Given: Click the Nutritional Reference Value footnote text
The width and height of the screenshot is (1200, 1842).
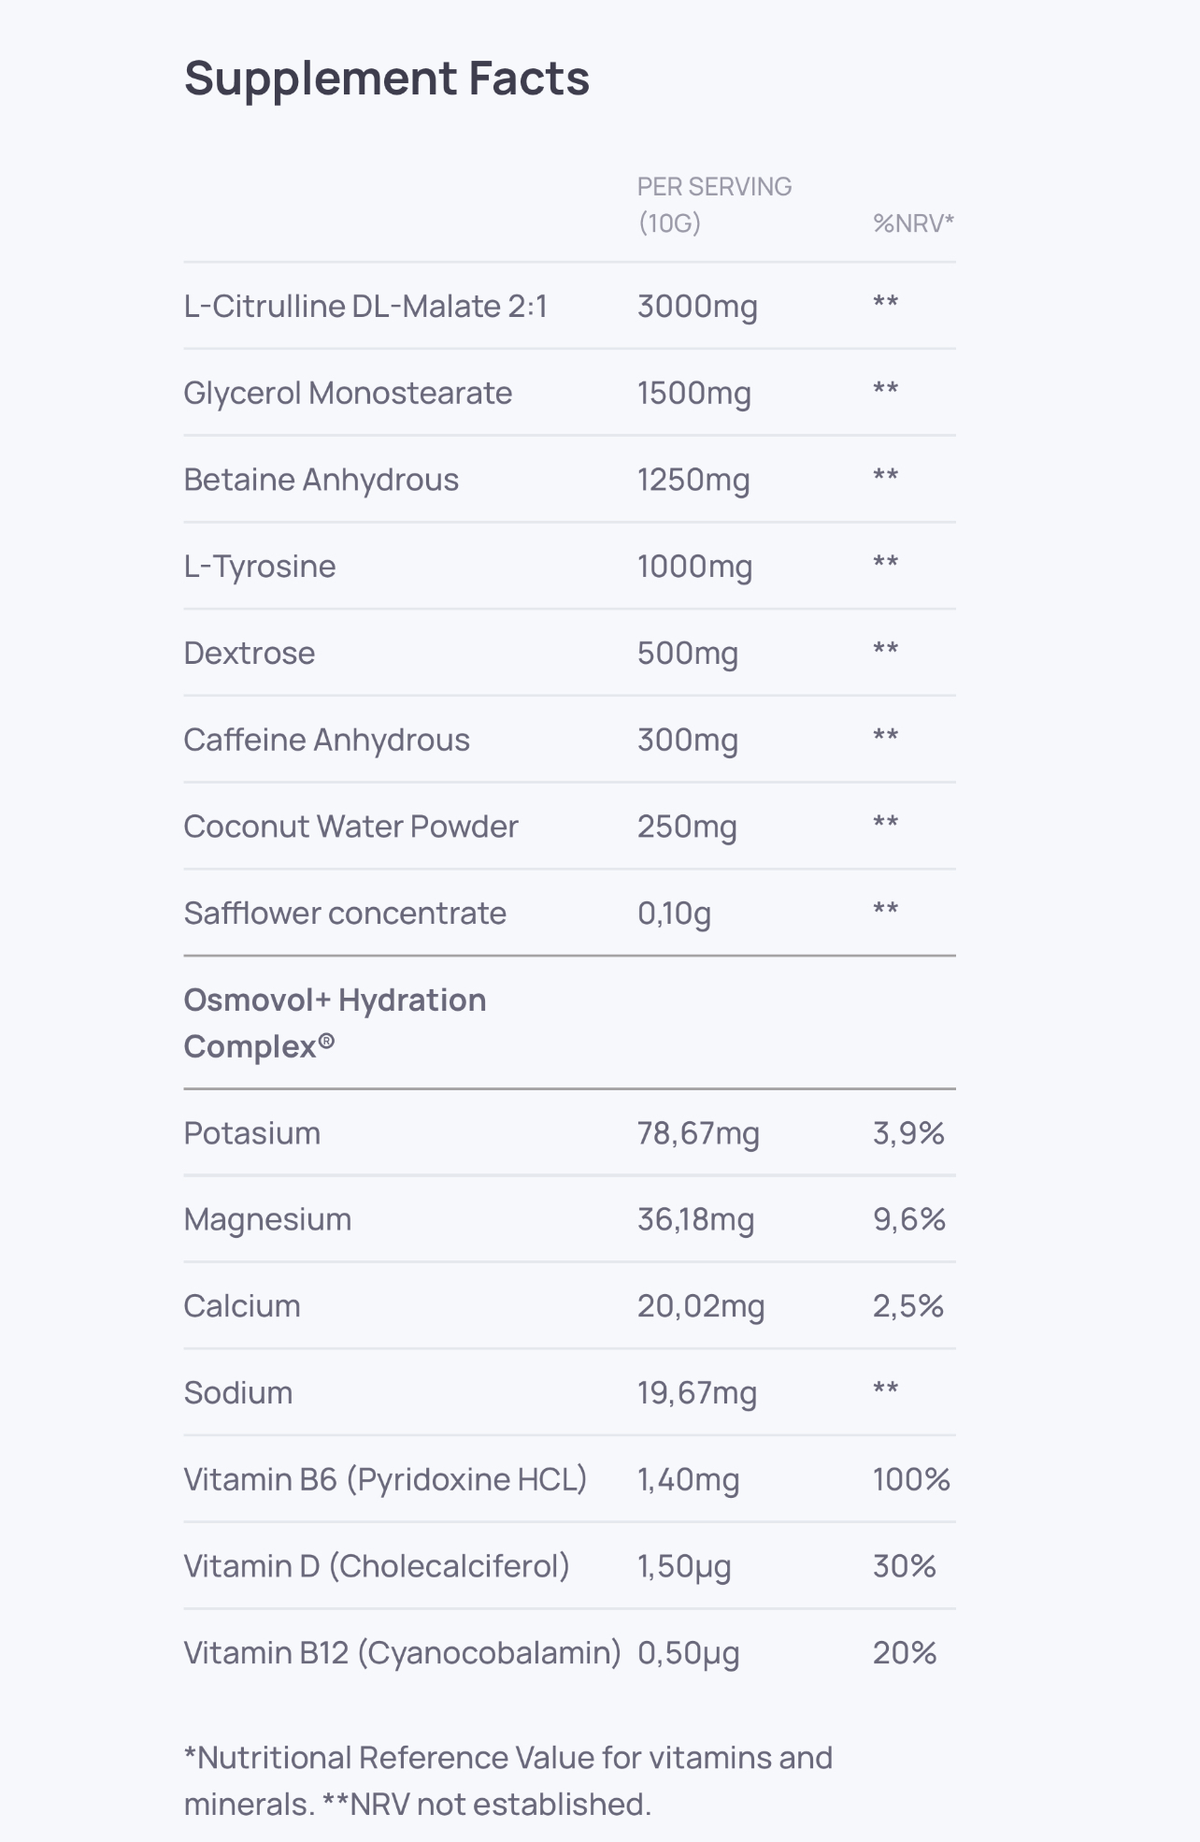Looking at the screenshot, I should click(x=507, y=1780).
